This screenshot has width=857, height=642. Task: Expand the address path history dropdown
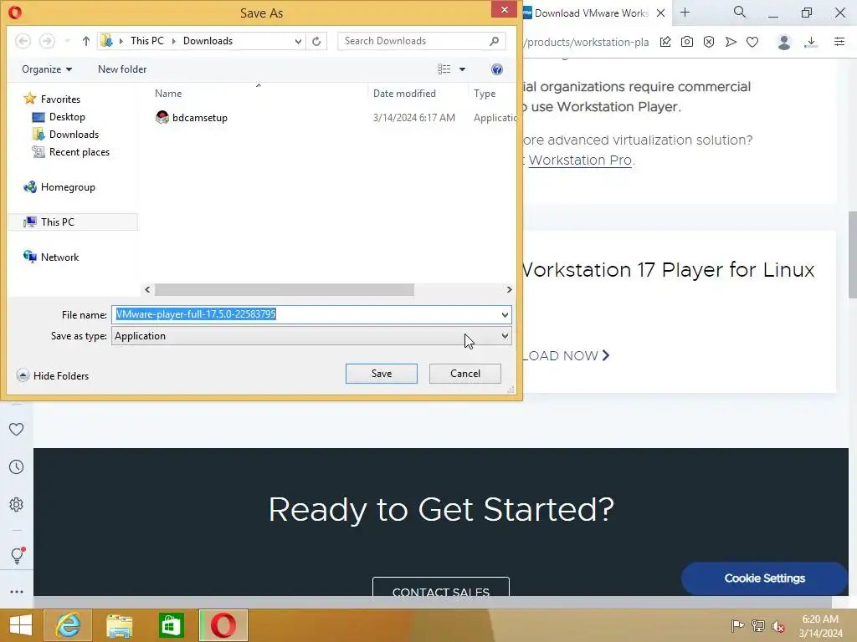298,41
